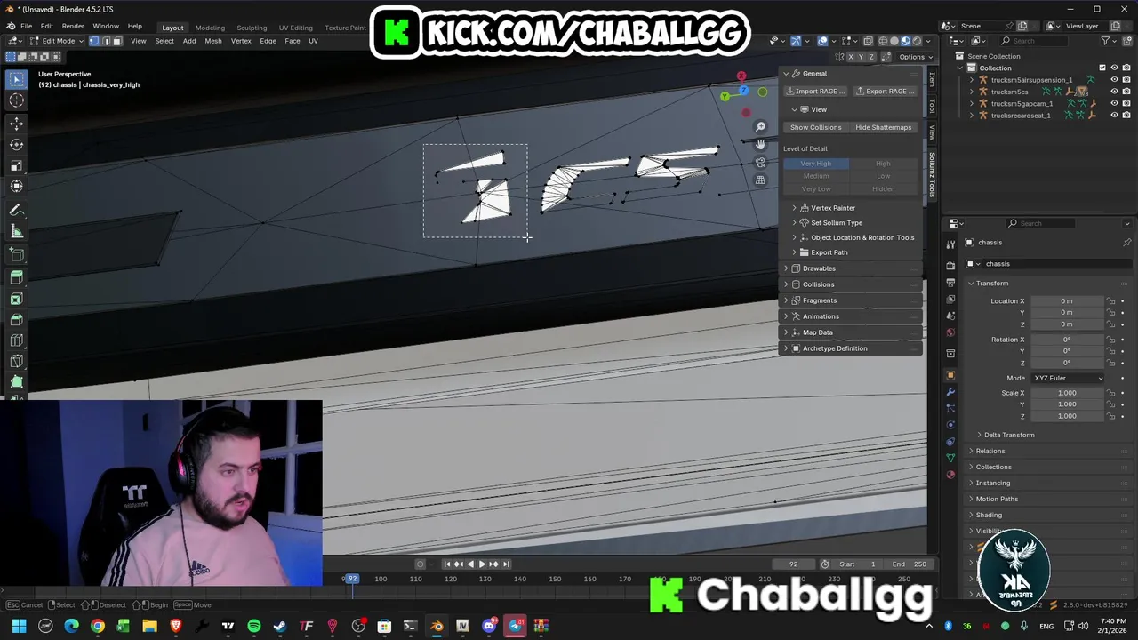Open the Render menu
The image size is (1138, 640).
73,27
